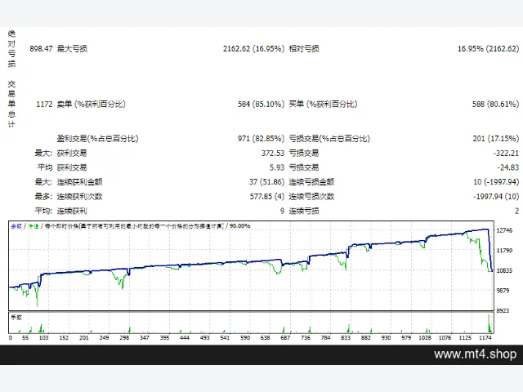
Task: Click x-axis tick label 103
Action: [x=43, y=338]
